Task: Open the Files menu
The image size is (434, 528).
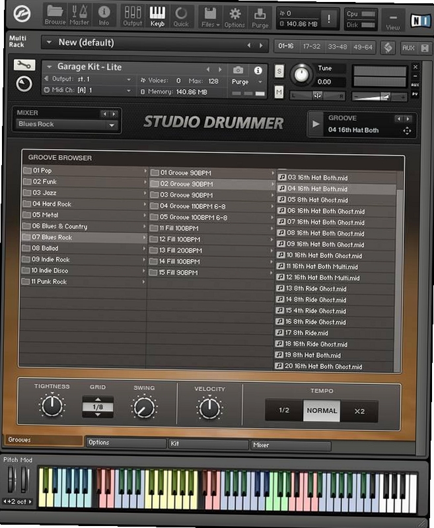Action: tap(210, 17)
